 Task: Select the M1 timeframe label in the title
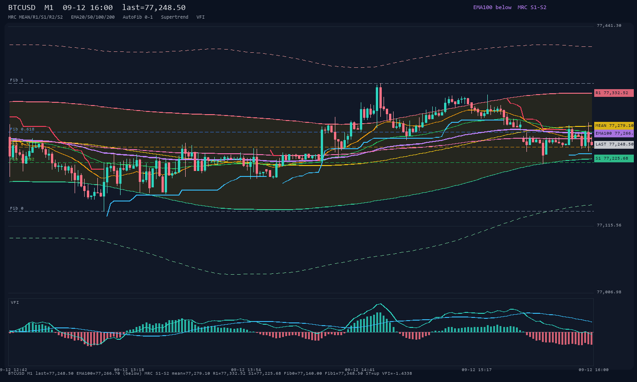[49, 8]
